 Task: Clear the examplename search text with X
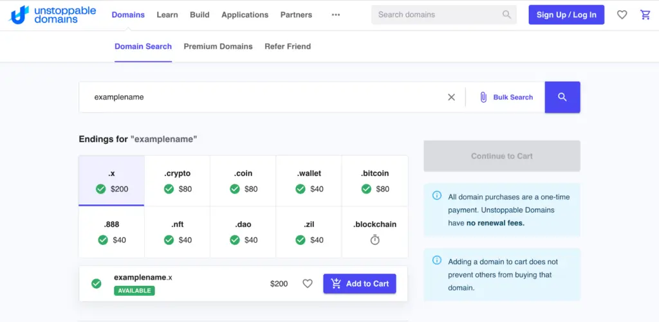click(x=451, y=97)
